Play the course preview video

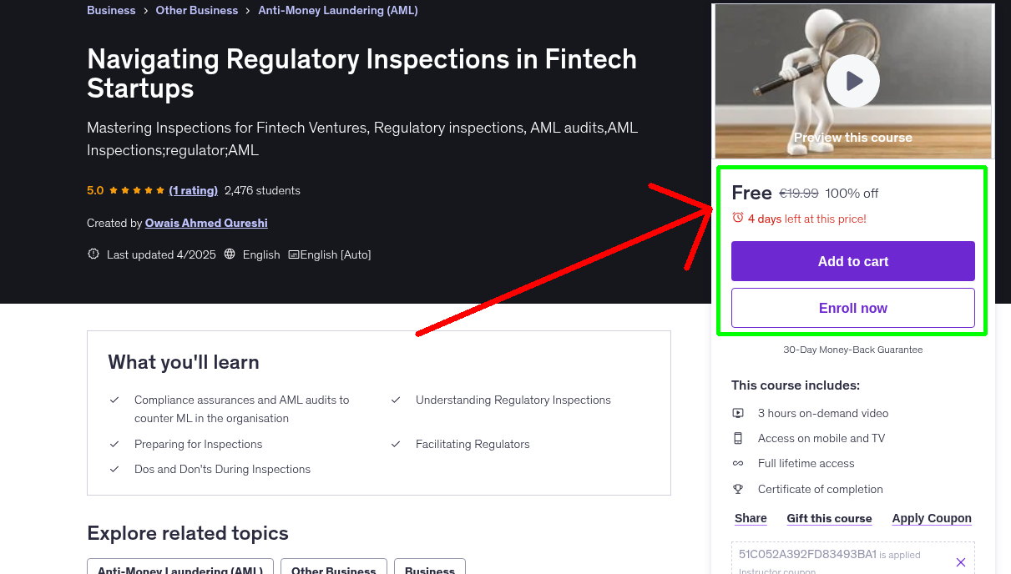pos(853,82)
